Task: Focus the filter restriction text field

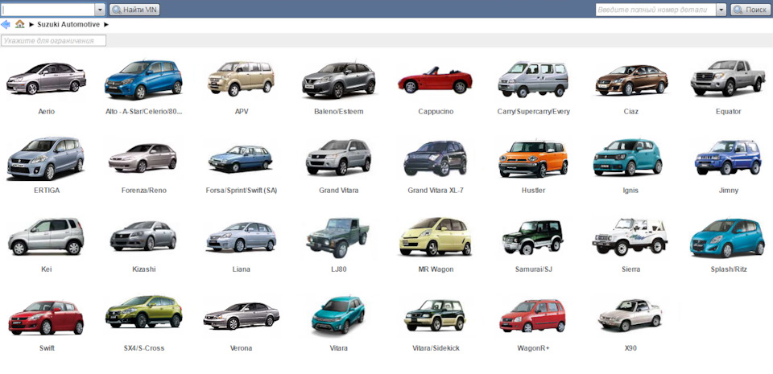Action: click(x=54, y=40)
